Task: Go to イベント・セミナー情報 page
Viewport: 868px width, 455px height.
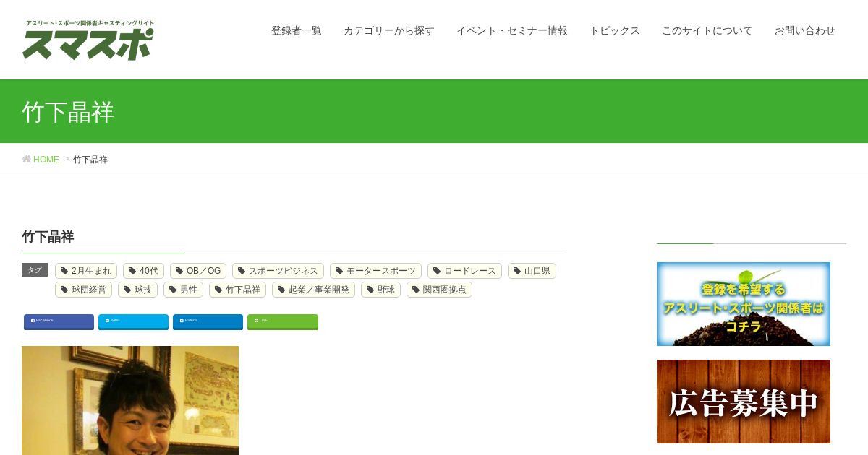Action: click(x=512, y=31)
